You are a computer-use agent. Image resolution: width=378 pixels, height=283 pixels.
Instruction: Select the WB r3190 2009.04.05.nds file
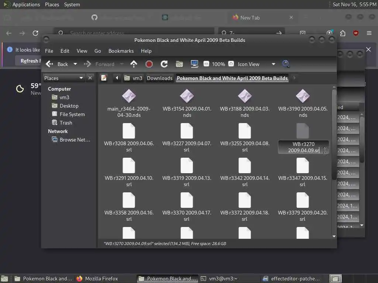[303, 104]
